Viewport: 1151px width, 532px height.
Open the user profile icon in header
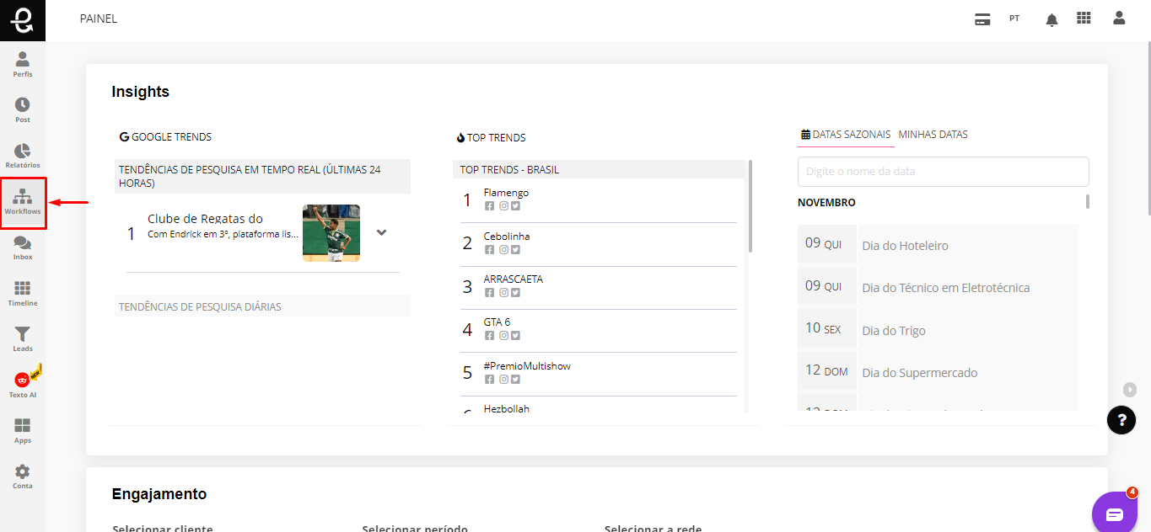coord(1119,18)
